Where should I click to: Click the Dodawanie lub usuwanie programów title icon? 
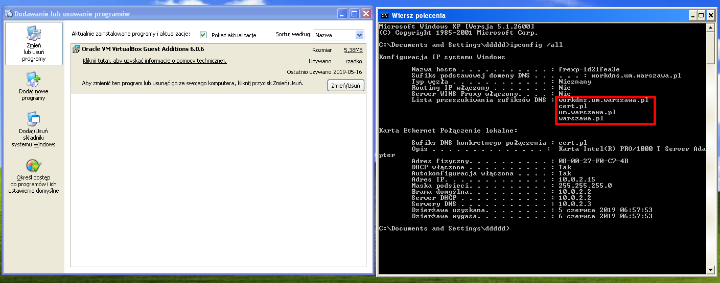[9, 14]
